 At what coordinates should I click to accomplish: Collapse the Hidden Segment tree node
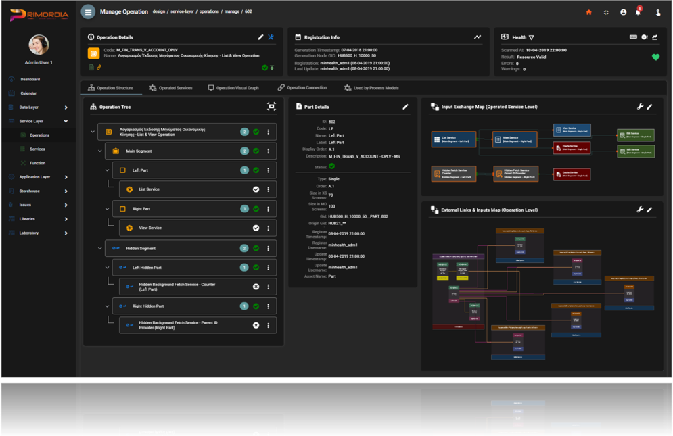tap(100, 248)
